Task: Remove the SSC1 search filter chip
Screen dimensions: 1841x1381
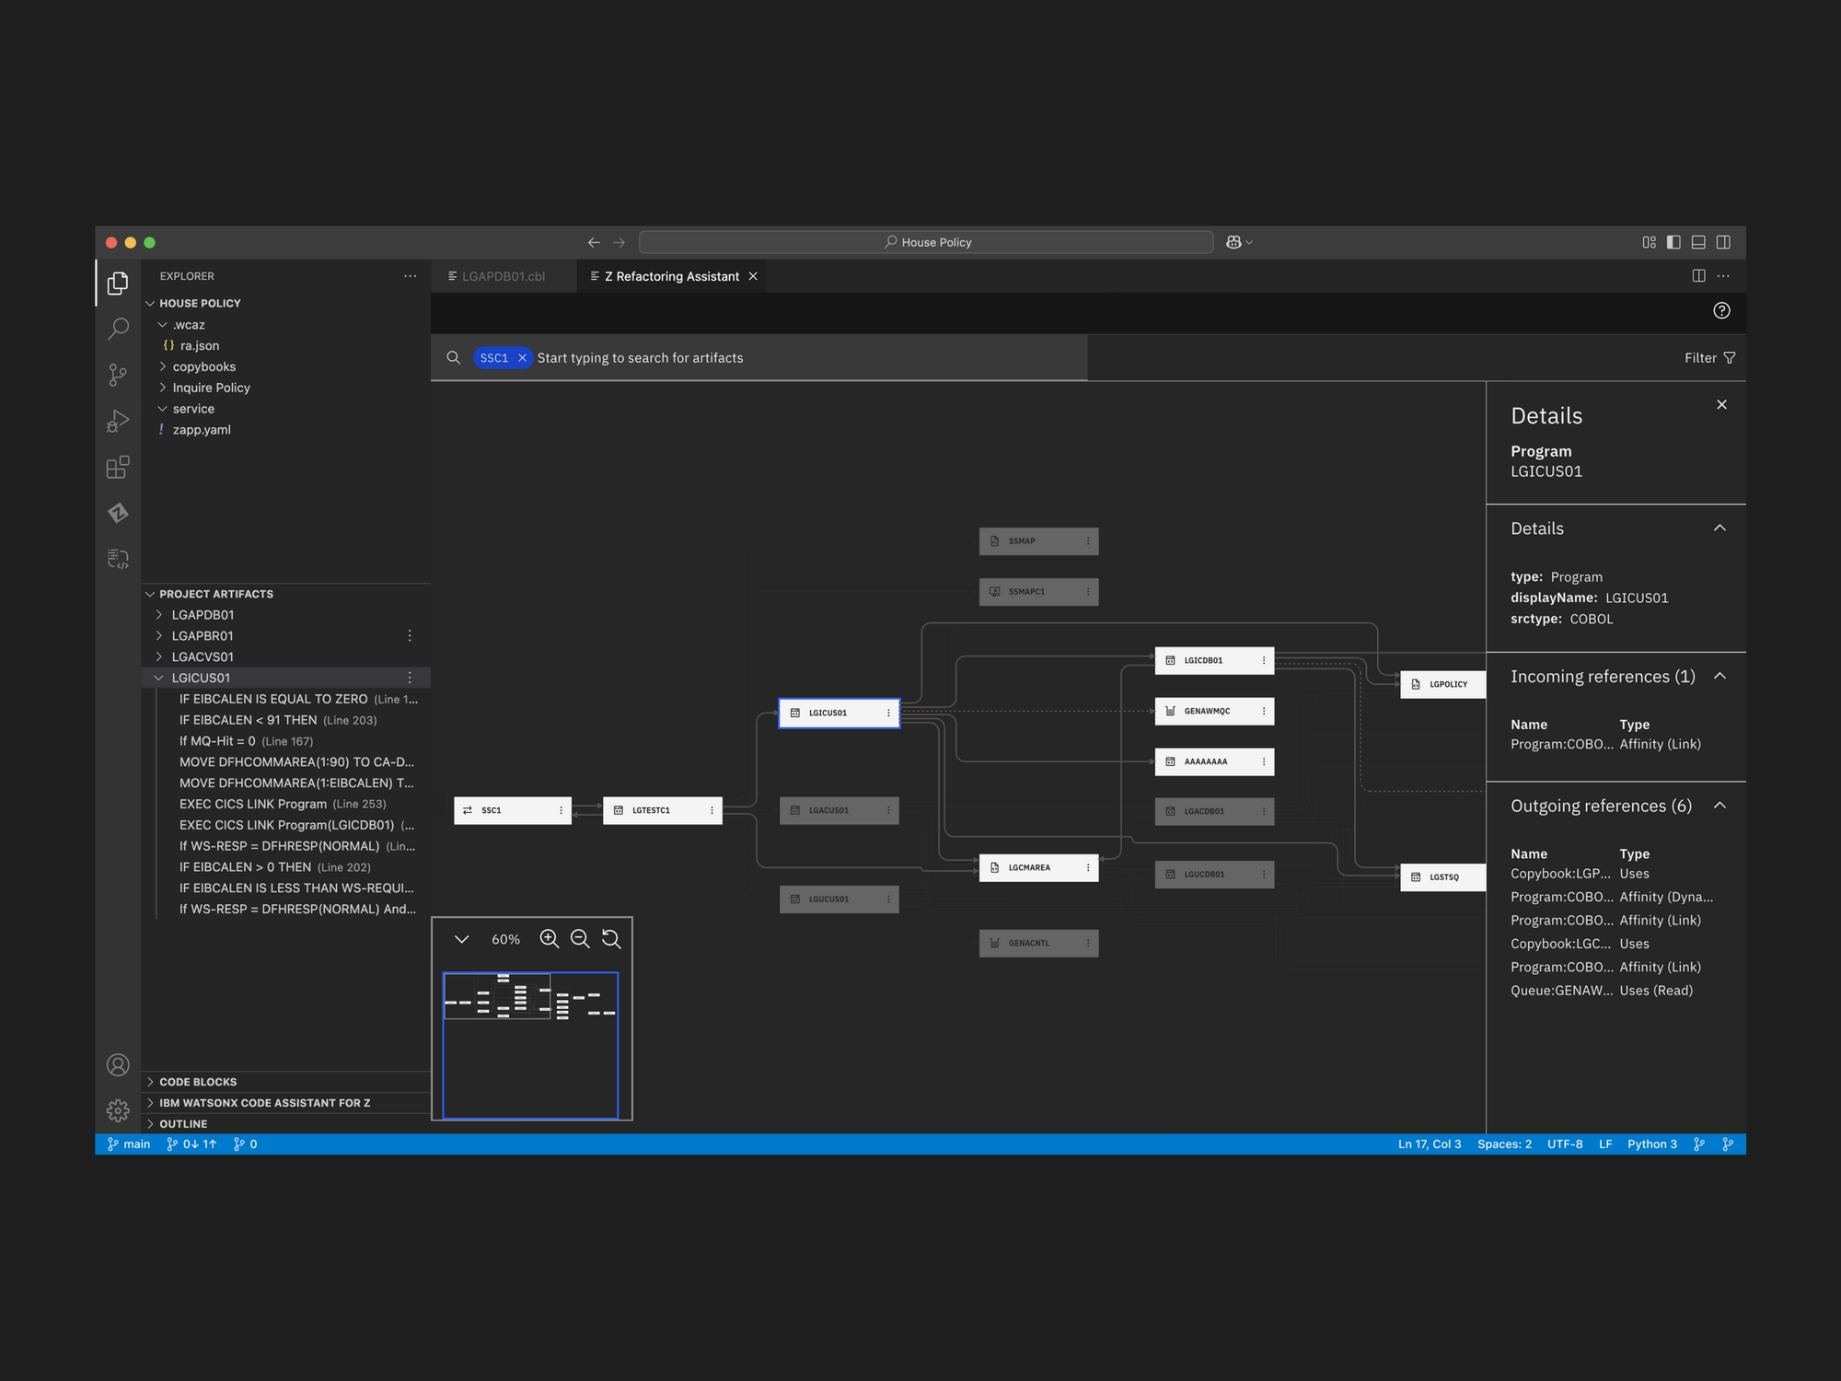Action: 522,358
